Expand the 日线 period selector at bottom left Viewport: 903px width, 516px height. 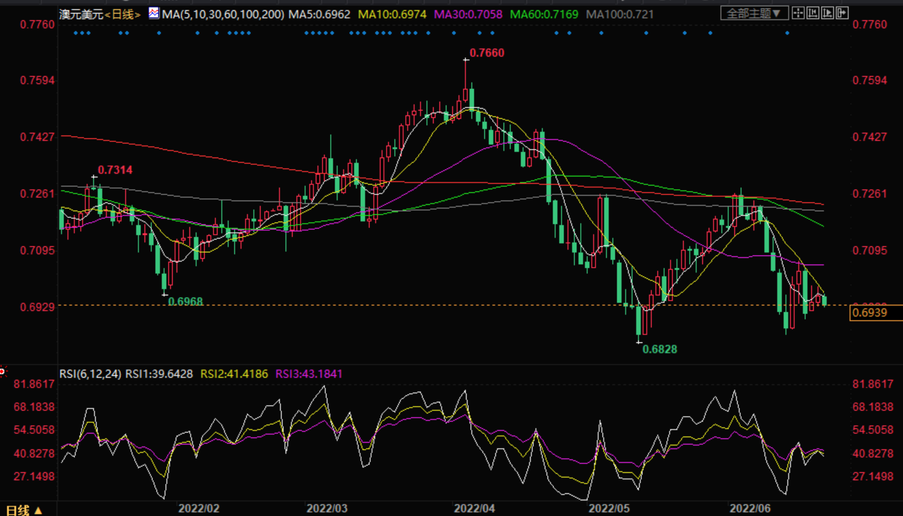point(24,510)
